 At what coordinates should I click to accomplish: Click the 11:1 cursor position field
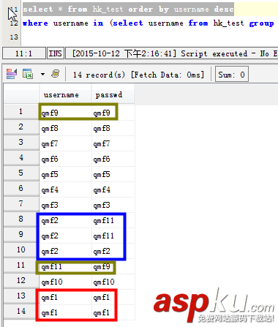tap(24, 53)
